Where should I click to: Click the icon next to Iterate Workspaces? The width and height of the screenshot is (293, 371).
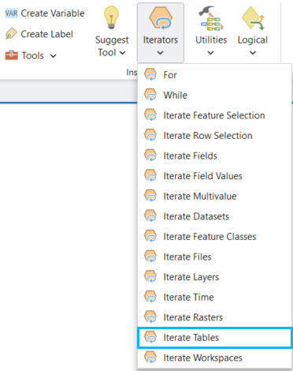(x=150, y=358)
